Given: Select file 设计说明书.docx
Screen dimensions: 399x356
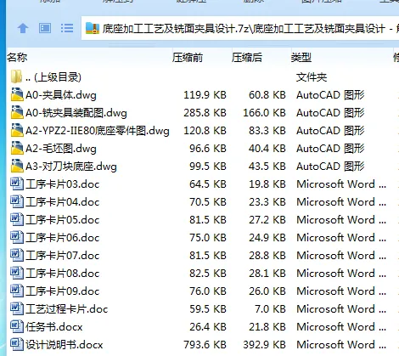Looking at the screenshot, I should pos(65,345).
